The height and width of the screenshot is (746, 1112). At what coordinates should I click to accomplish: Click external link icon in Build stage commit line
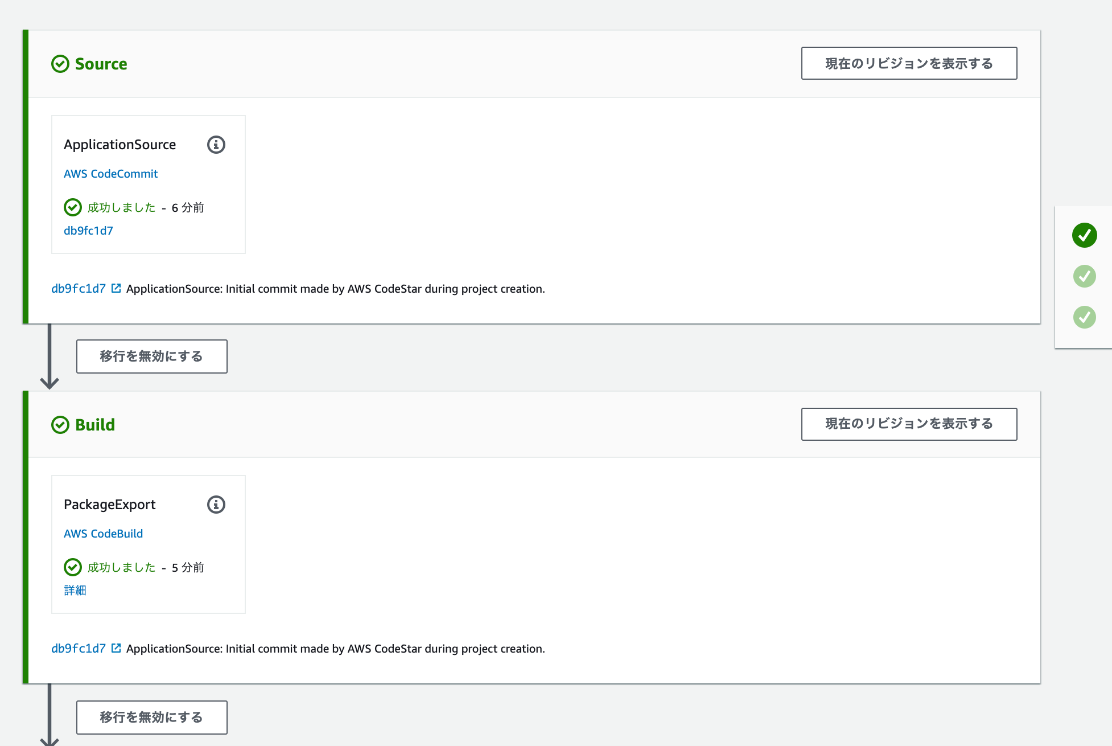point(116,648)
